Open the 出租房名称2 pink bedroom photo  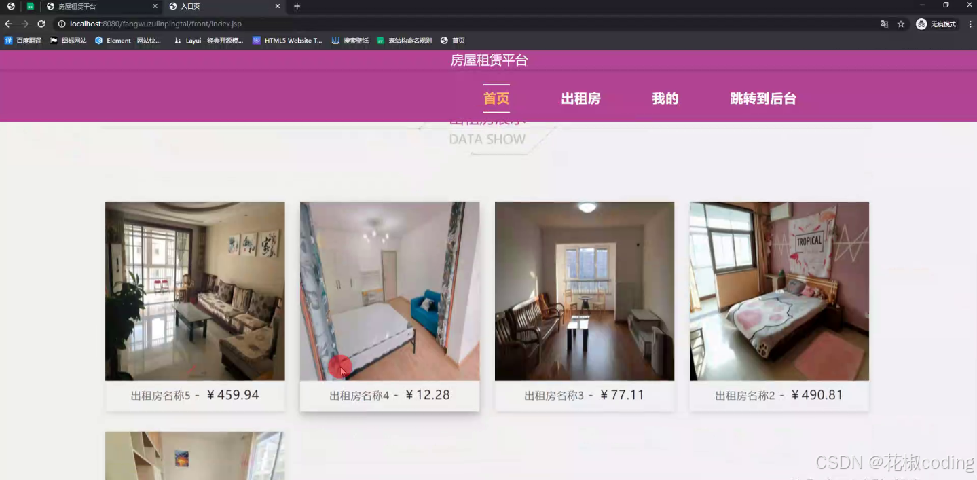point(779,291)
